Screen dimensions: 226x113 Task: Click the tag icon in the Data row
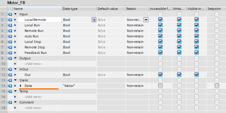pos(10,86)
